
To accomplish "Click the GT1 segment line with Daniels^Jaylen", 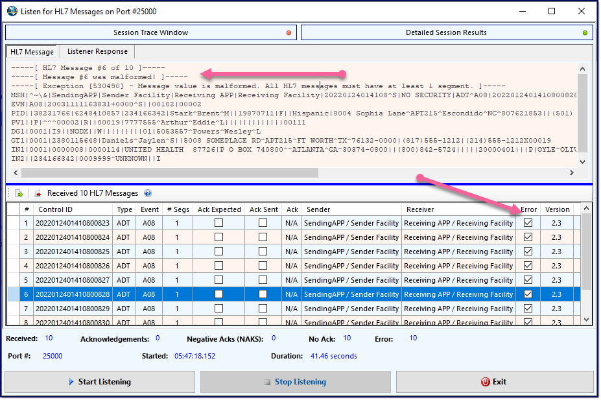I will pos(281,140).
